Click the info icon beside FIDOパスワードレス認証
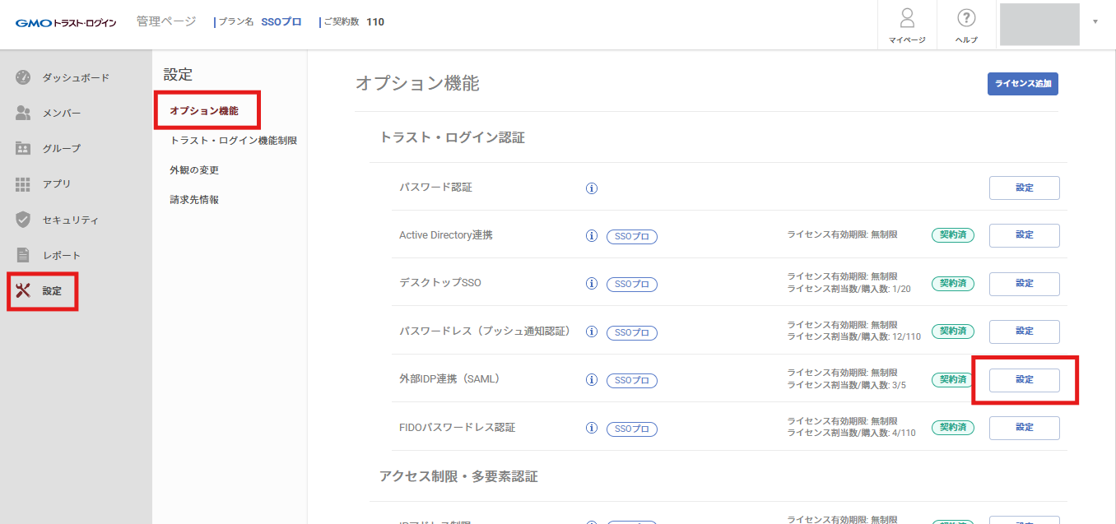Screen dimensions: 1116x524 tap(591, 429)
